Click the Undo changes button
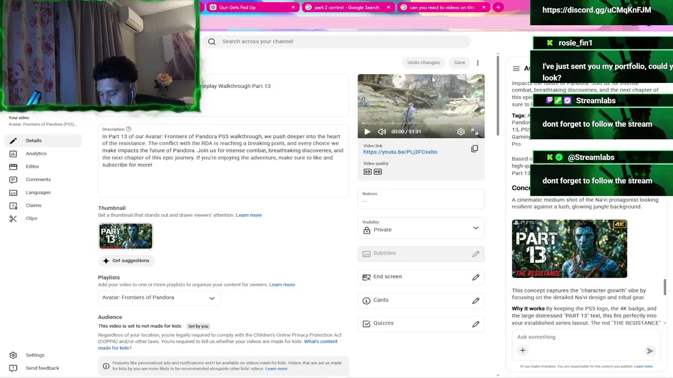Viewport: 673px width, 378px height. [x=423, y=62]
